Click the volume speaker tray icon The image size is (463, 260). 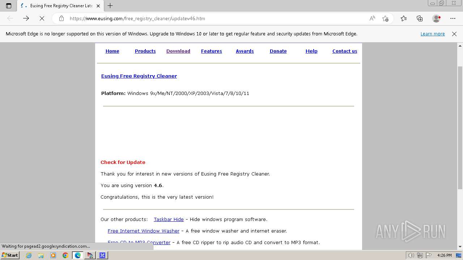click(411, 255)
